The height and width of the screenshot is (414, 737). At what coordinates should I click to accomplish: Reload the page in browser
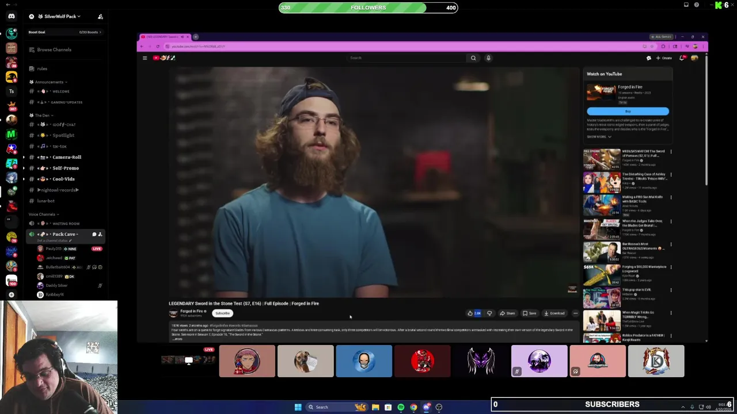pyautogui.click(x=158, y=47)
